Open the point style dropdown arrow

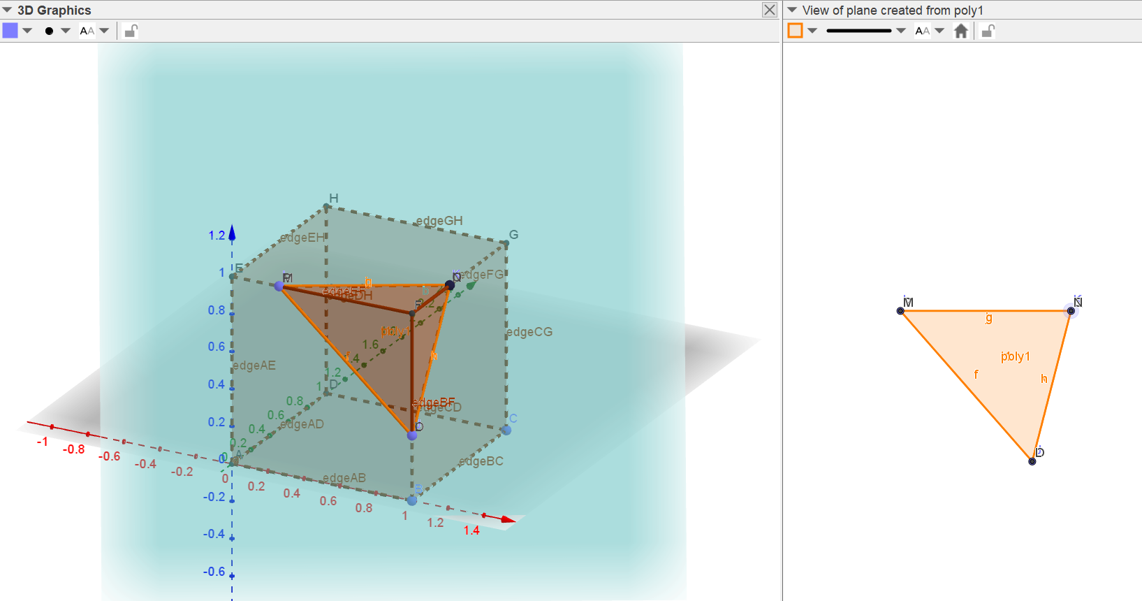click(66, 30)
